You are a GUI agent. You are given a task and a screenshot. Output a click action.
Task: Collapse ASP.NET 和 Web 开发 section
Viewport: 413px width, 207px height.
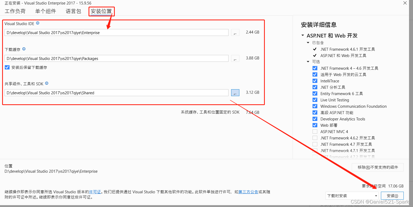303,35
